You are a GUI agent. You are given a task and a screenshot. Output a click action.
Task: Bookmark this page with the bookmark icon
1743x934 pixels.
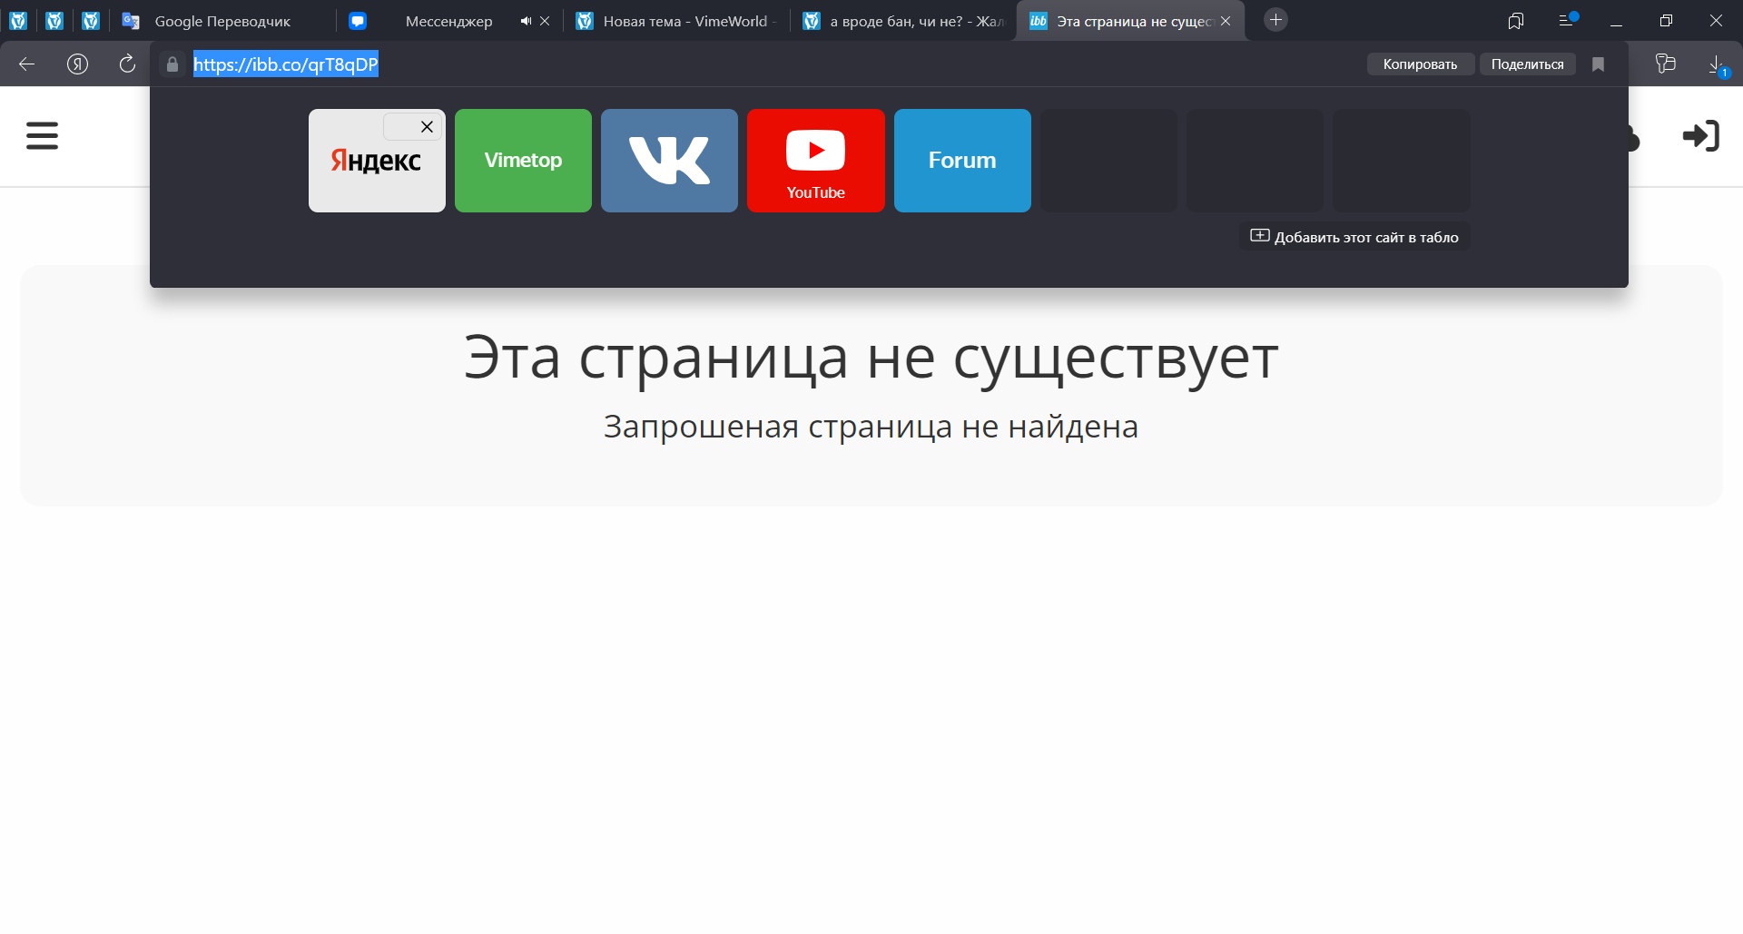(1599, 64)
